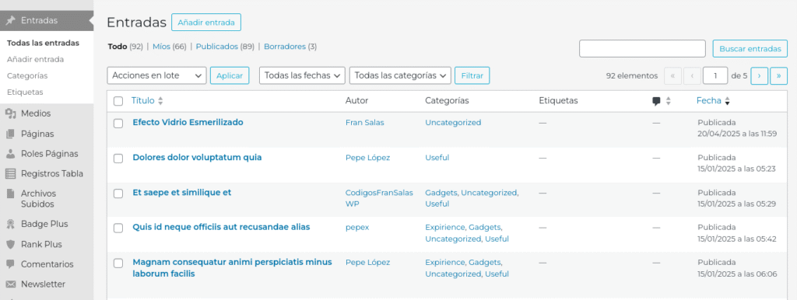This screenshot has height=300, width=797.
Task: Click the Páginas pages icon
Action: click(x=10, y=134)
